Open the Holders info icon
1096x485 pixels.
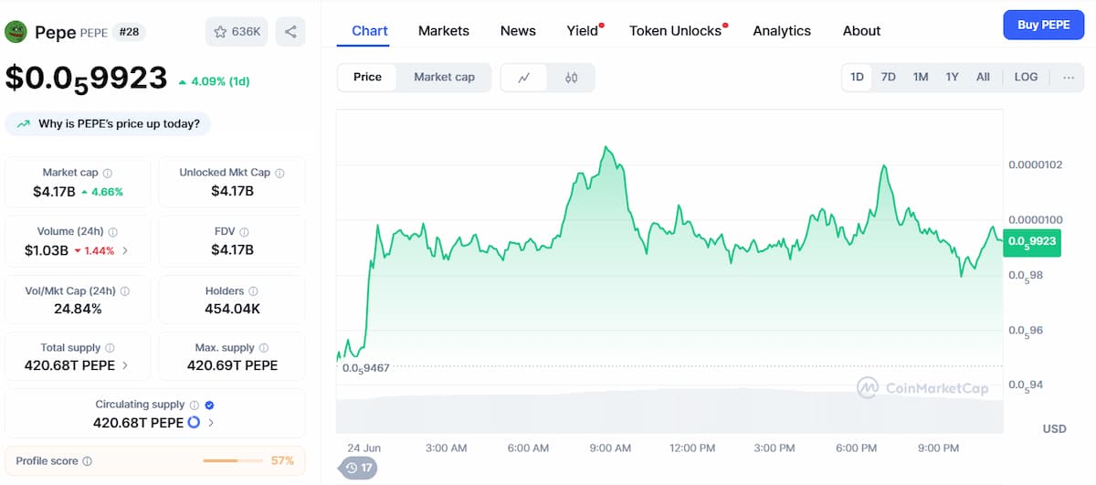coord(253,291)
